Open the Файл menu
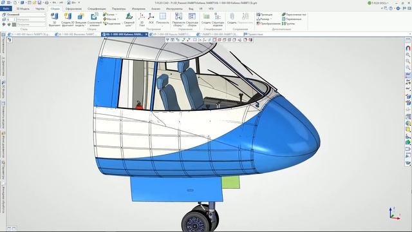 point(6,8)
